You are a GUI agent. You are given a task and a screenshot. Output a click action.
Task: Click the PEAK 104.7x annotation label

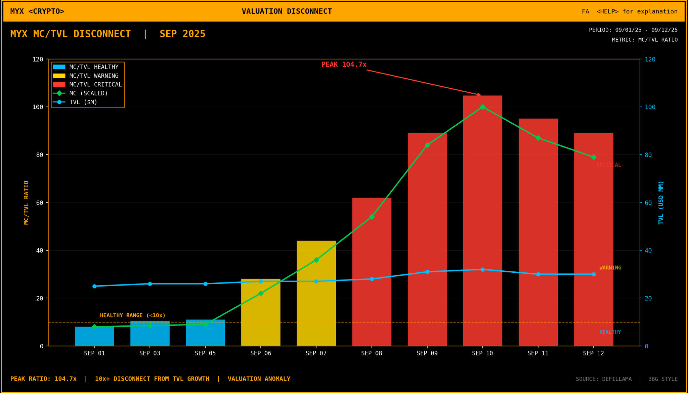tap(344, 65)
